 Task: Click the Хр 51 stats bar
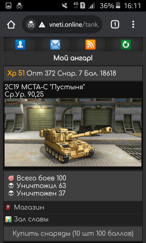[x=73, y=74]
